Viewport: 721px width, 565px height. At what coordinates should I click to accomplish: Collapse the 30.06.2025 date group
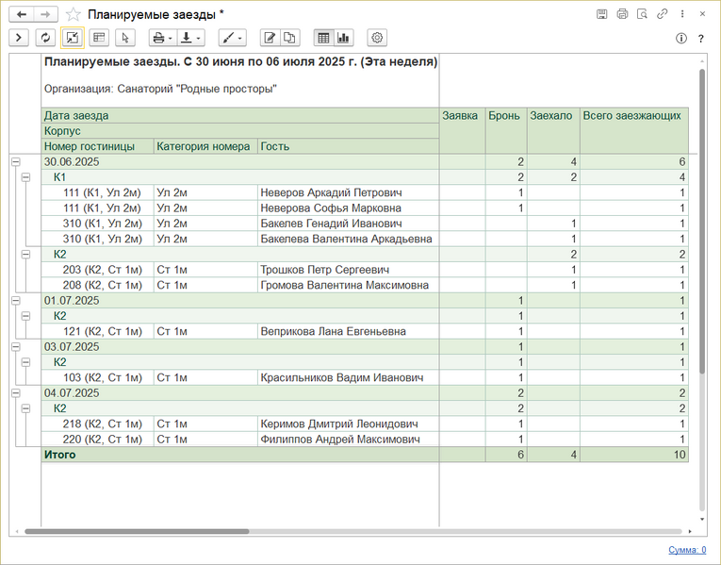15,162
